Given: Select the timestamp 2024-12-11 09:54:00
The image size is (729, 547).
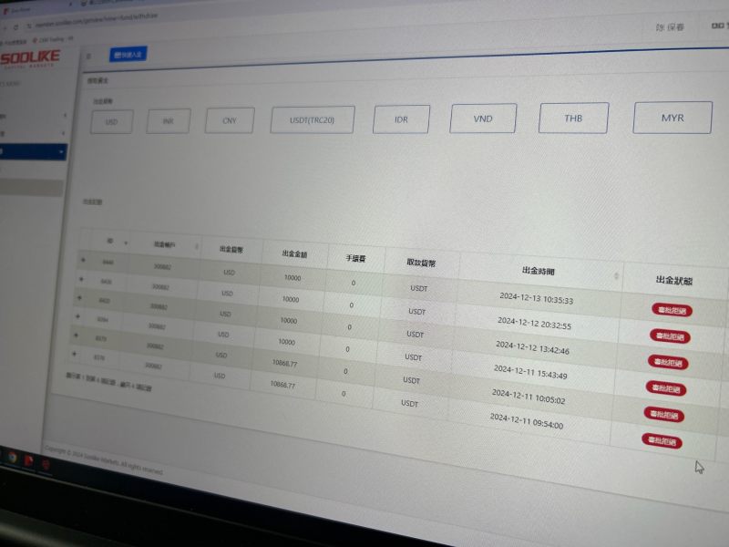Looking at the screenshot, I should 527,421.
